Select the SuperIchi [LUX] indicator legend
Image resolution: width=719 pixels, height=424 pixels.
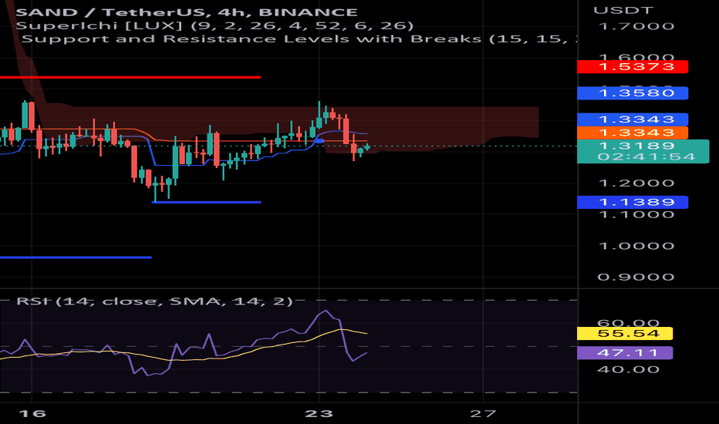pyautogui.click(x=214, y=25)
